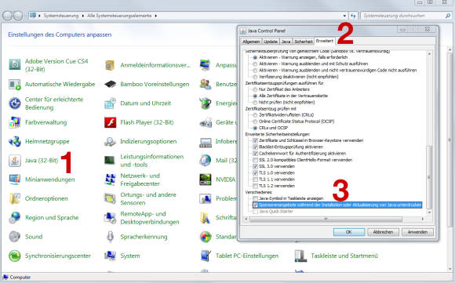Click the Anmeldeinformationsverwaltung icon

tap(110, 65)
